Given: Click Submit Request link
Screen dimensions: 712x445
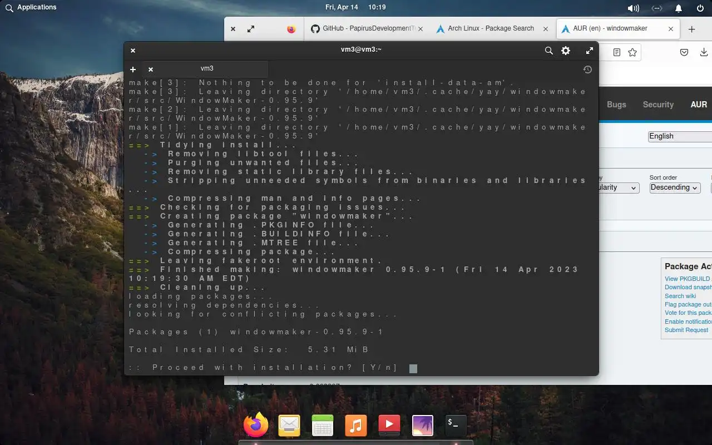Looking at the screenshot, I should (x=686, y=330).
